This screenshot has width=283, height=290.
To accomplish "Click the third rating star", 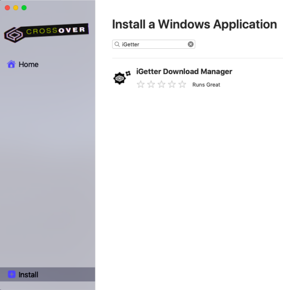I will pos(162,84).
